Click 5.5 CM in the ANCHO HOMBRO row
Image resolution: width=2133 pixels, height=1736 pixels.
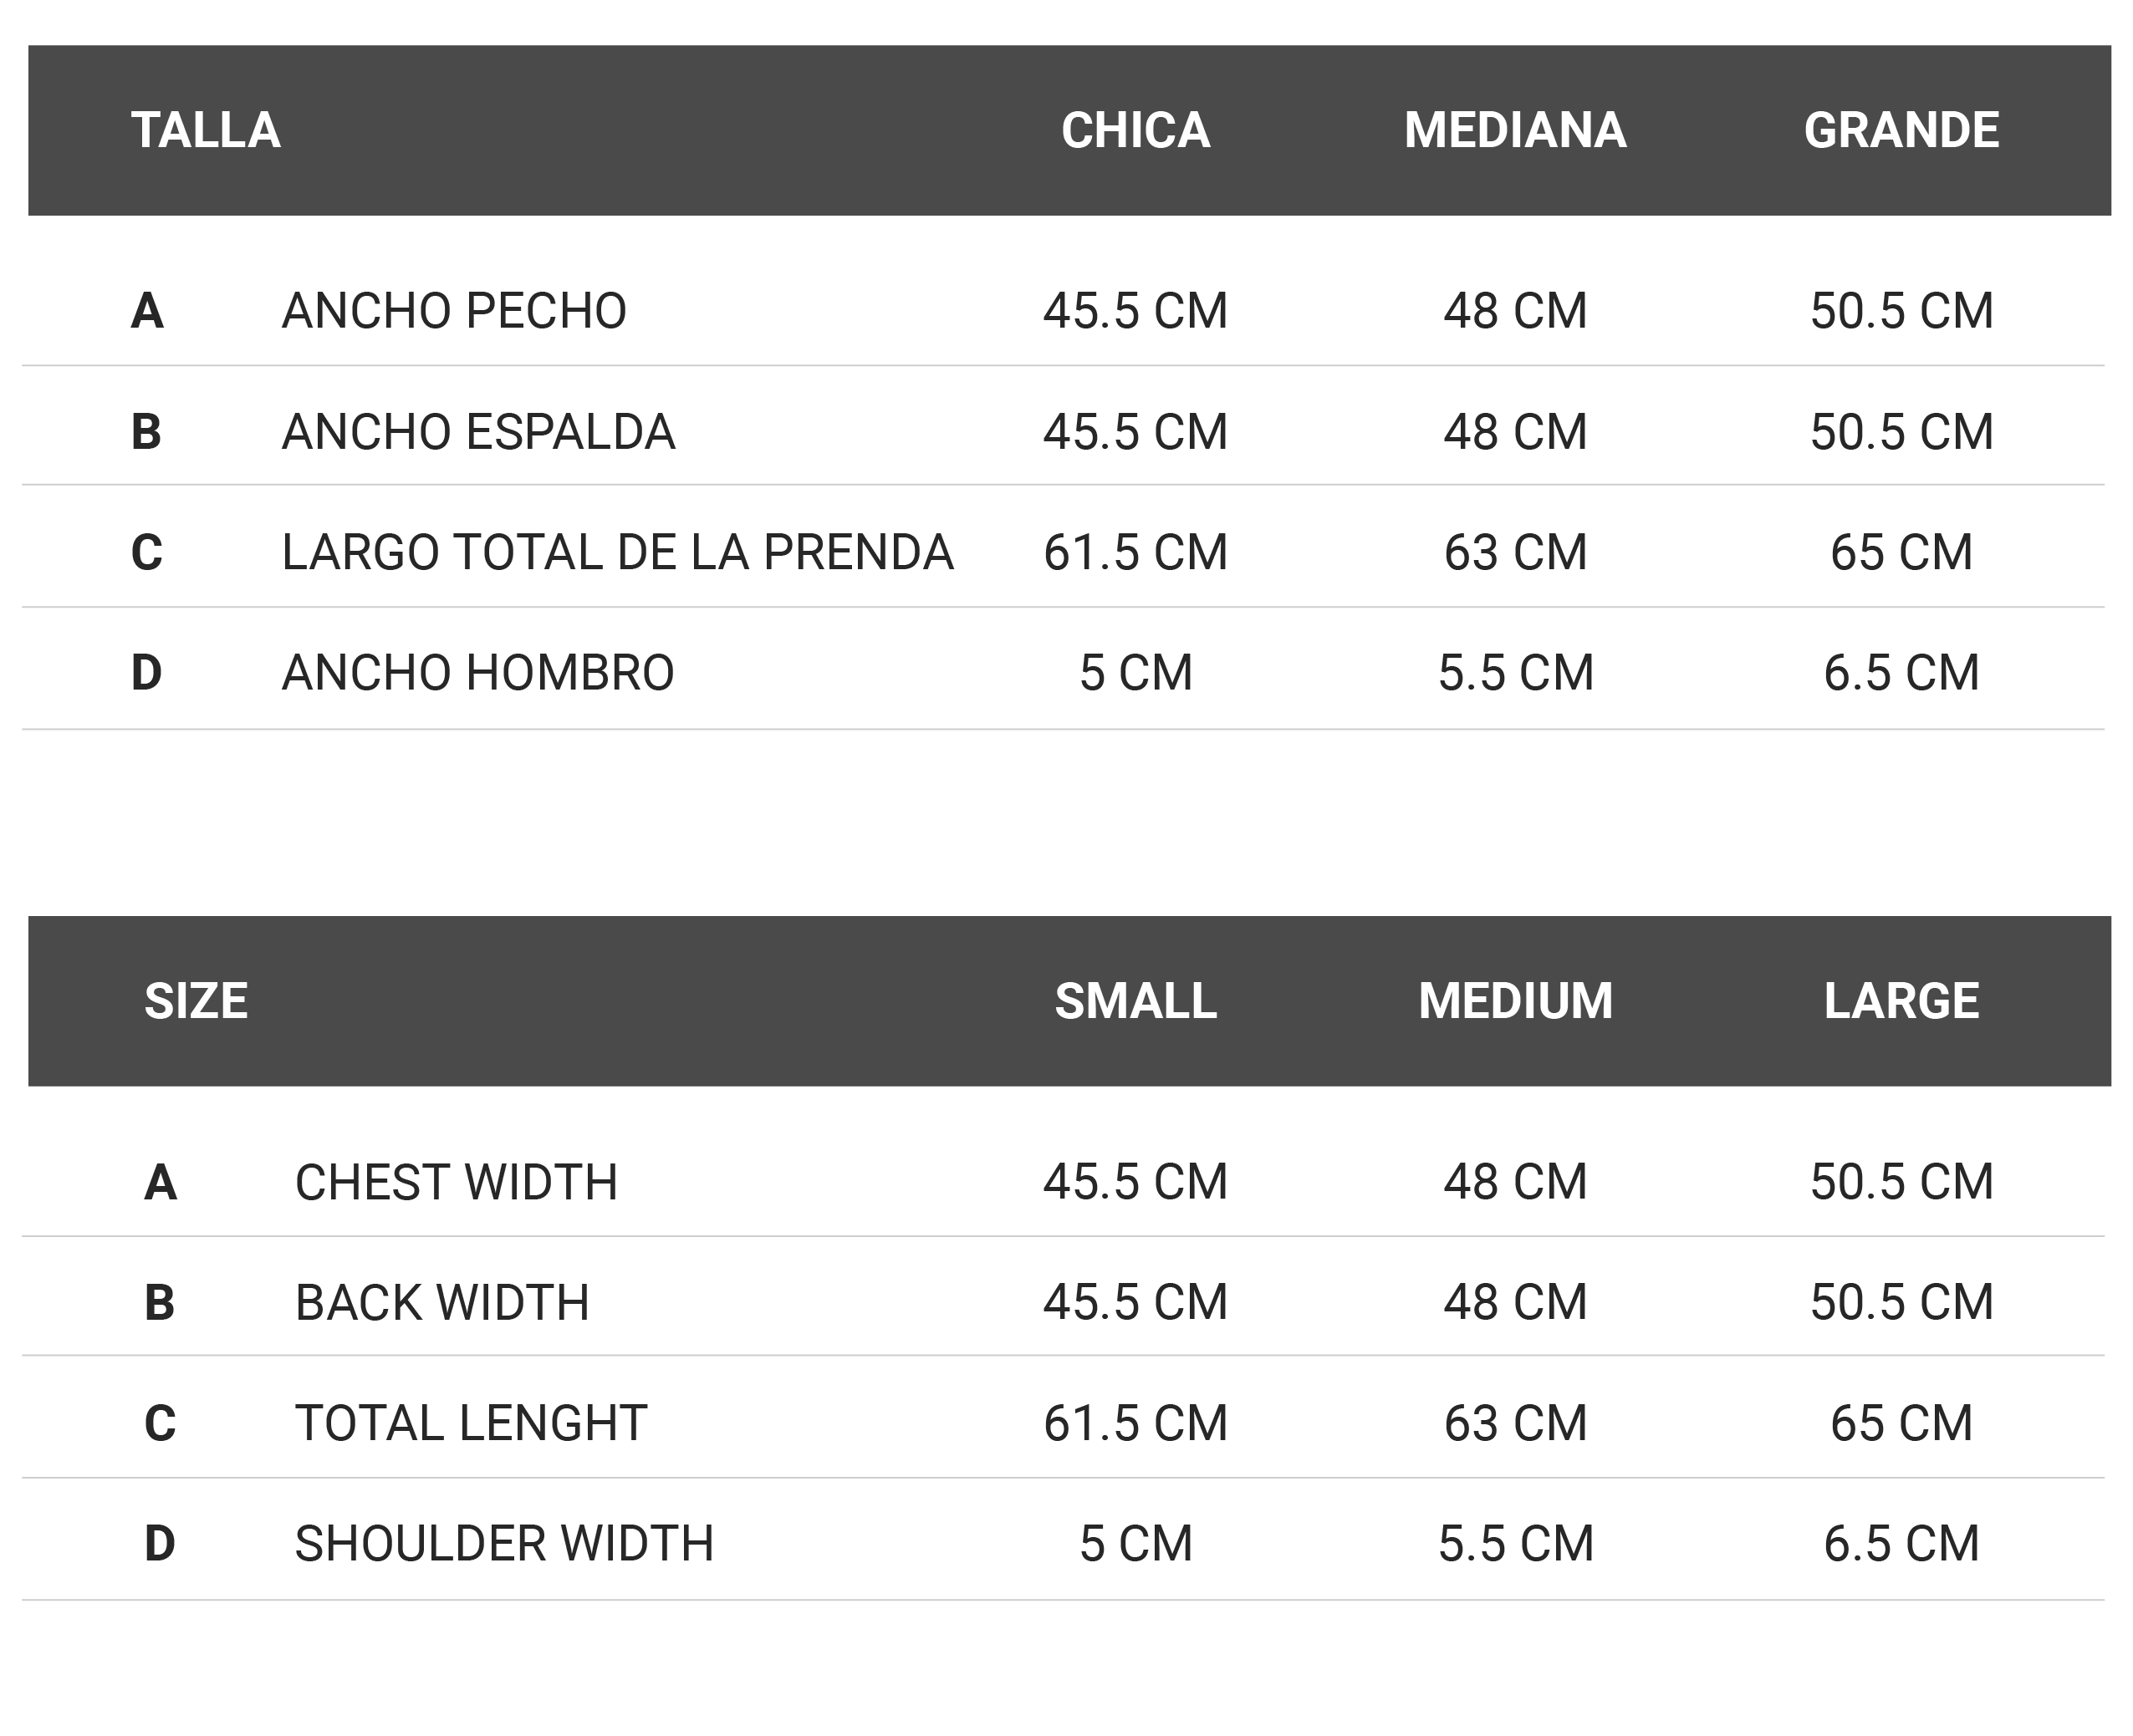[x=1515, y=672]
